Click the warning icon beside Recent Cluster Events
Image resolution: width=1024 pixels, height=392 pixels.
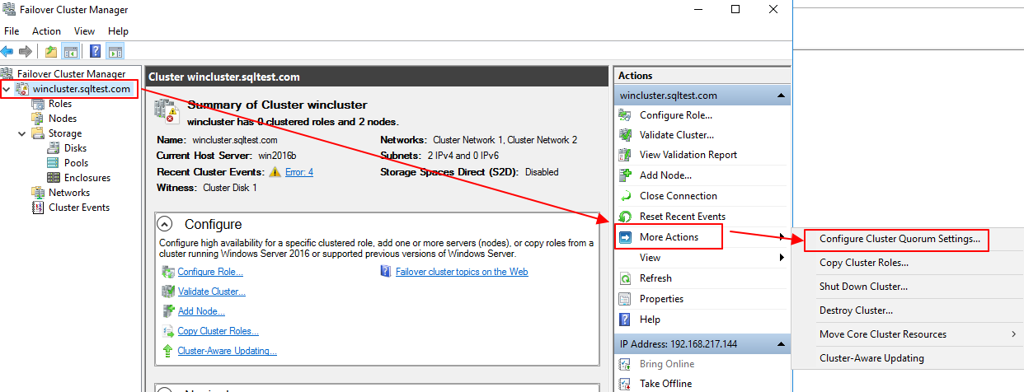pyautogui.click(x=275, y=172)
